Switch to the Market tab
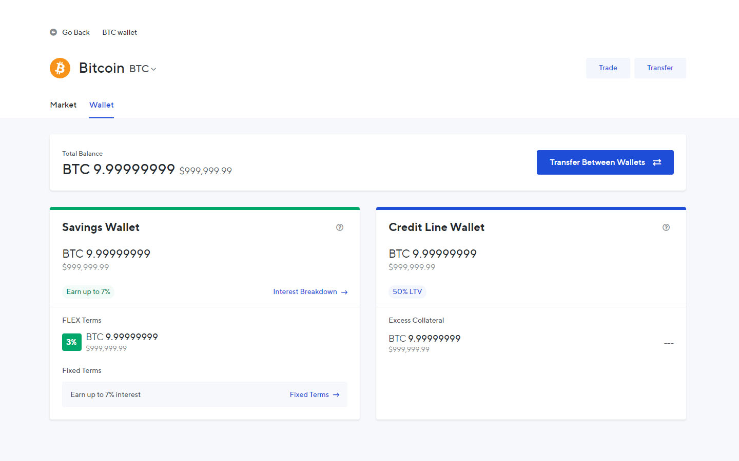Viewport: 739px width, 461px height. click(x=63, y=105)
